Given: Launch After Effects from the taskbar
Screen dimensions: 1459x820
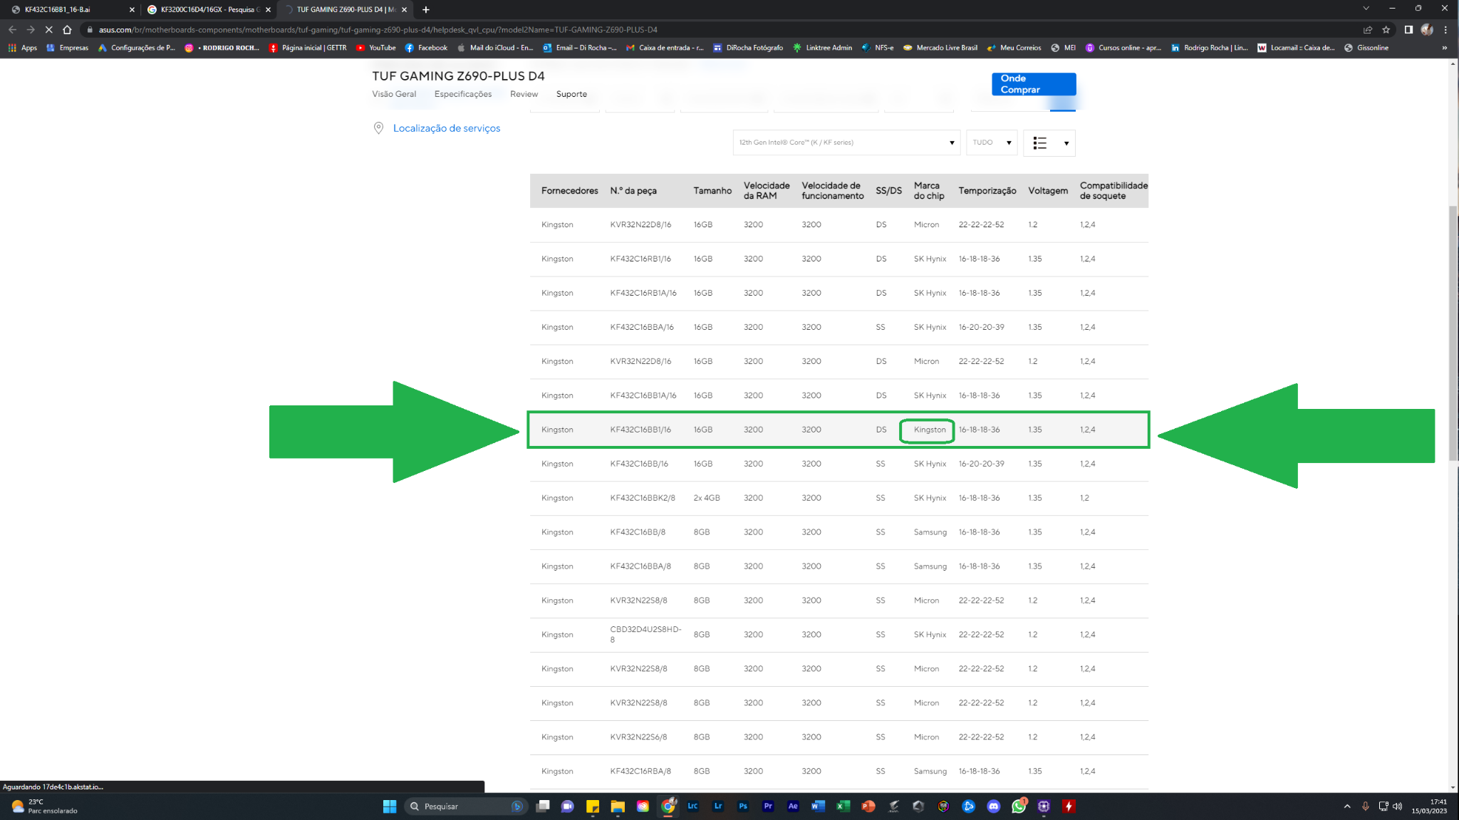Looking at the screenshot, I should (x=793, y=806).
